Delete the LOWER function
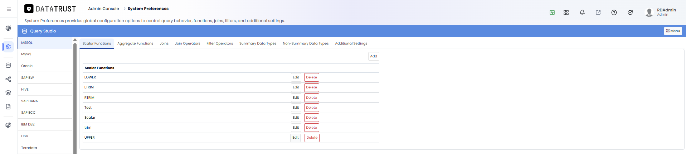The image size is (686, 154). tap(312, 77)
